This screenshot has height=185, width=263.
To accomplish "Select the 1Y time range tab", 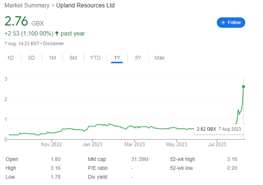I will point(117,58).
